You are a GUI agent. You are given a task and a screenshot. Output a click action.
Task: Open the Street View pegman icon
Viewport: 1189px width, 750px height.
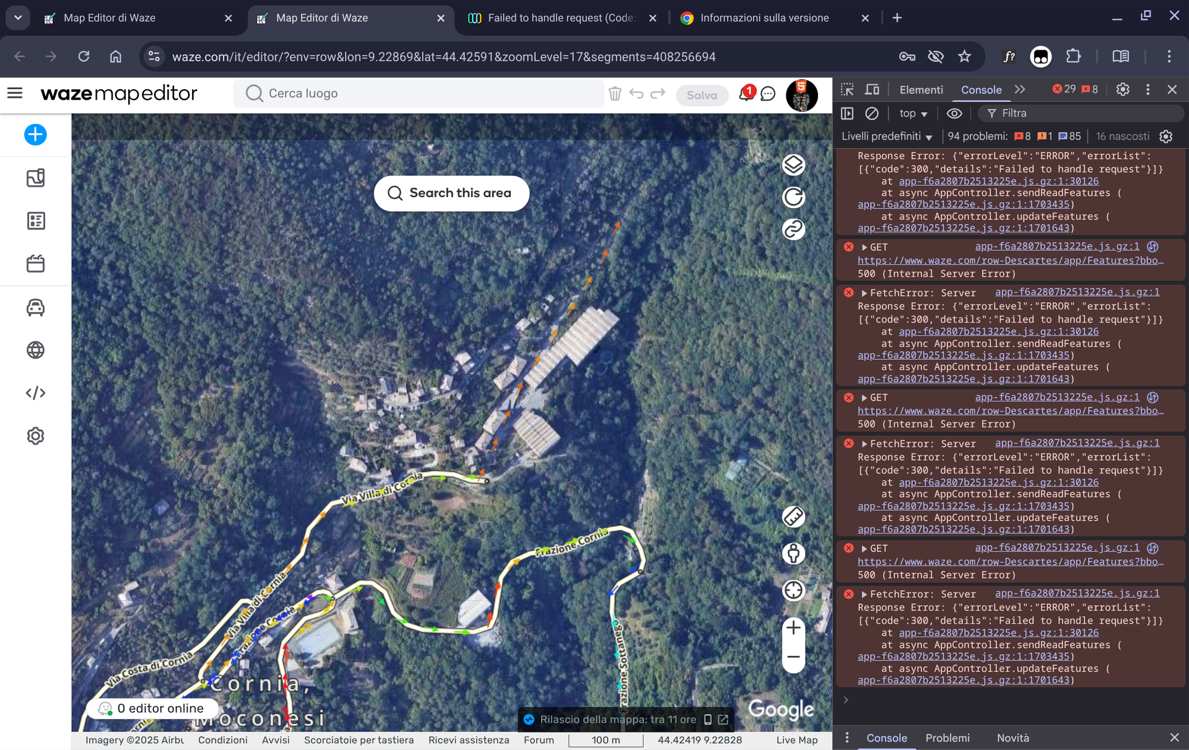(793, 553)
